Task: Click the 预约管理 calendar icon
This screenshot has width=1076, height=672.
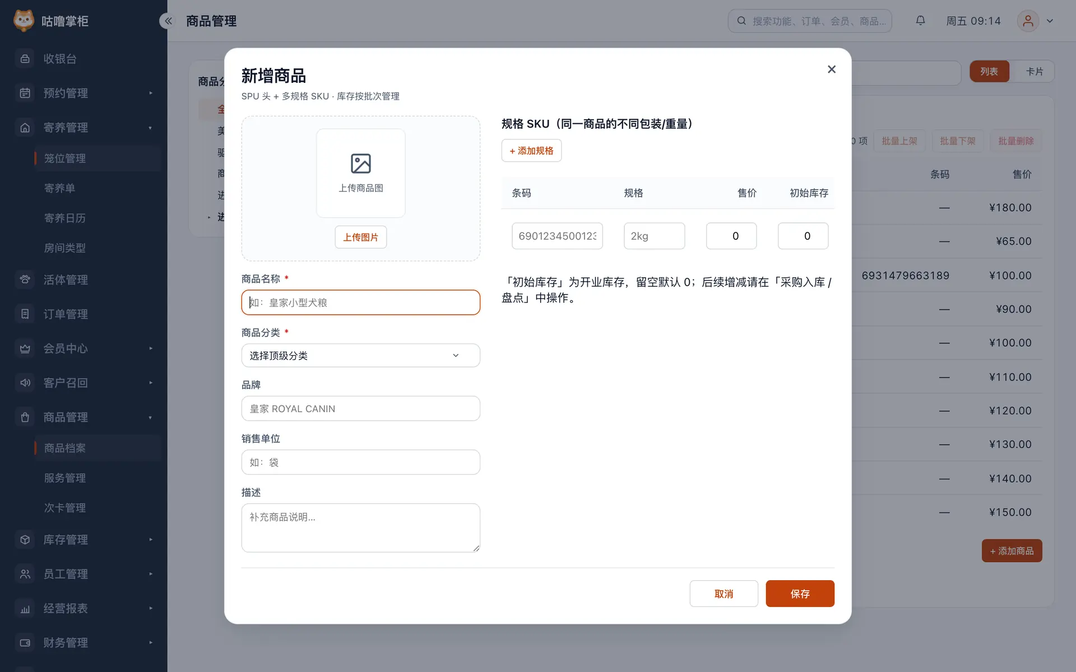Action: (25, 93)
